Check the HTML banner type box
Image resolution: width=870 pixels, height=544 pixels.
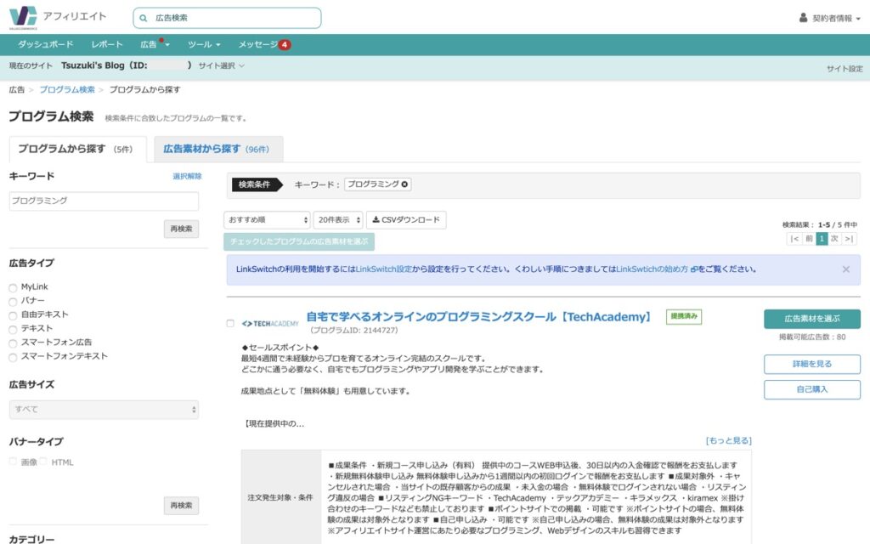(x=43, y=462)
